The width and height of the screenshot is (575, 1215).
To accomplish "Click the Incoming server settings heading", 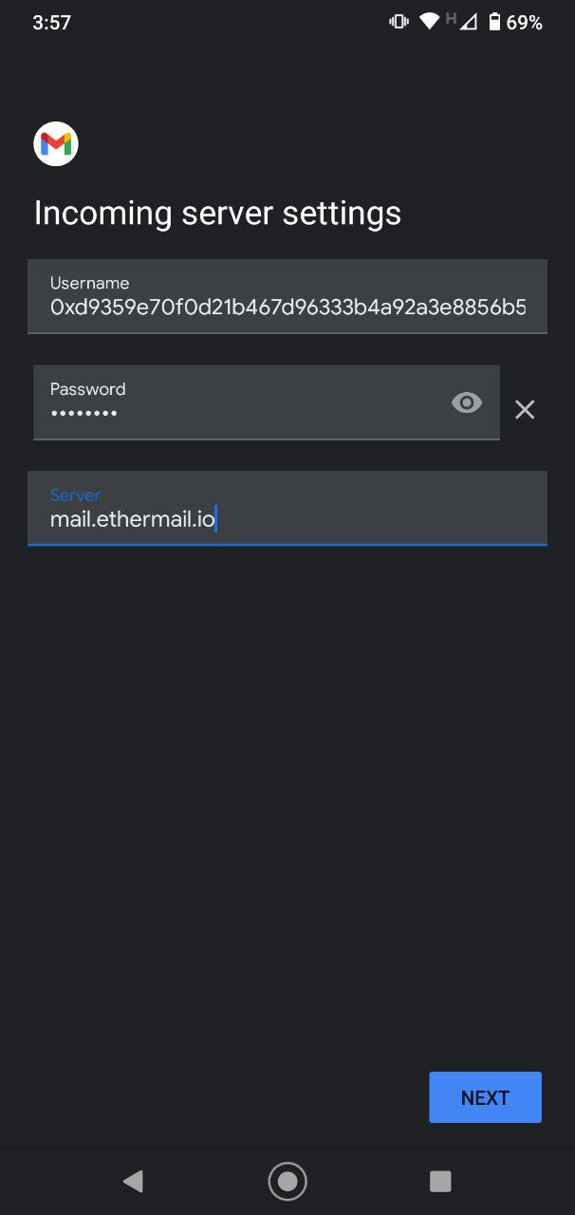I will pyautogui.click(x=216, y=213).
